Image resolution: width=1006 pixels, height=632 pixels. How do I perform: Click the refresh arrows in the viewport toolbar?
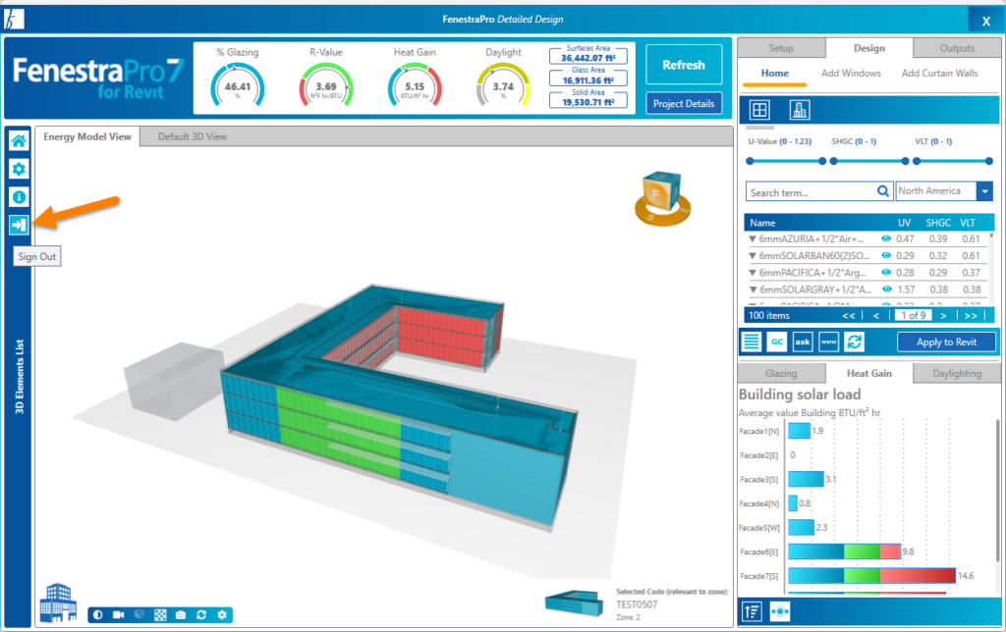[201, 614]
